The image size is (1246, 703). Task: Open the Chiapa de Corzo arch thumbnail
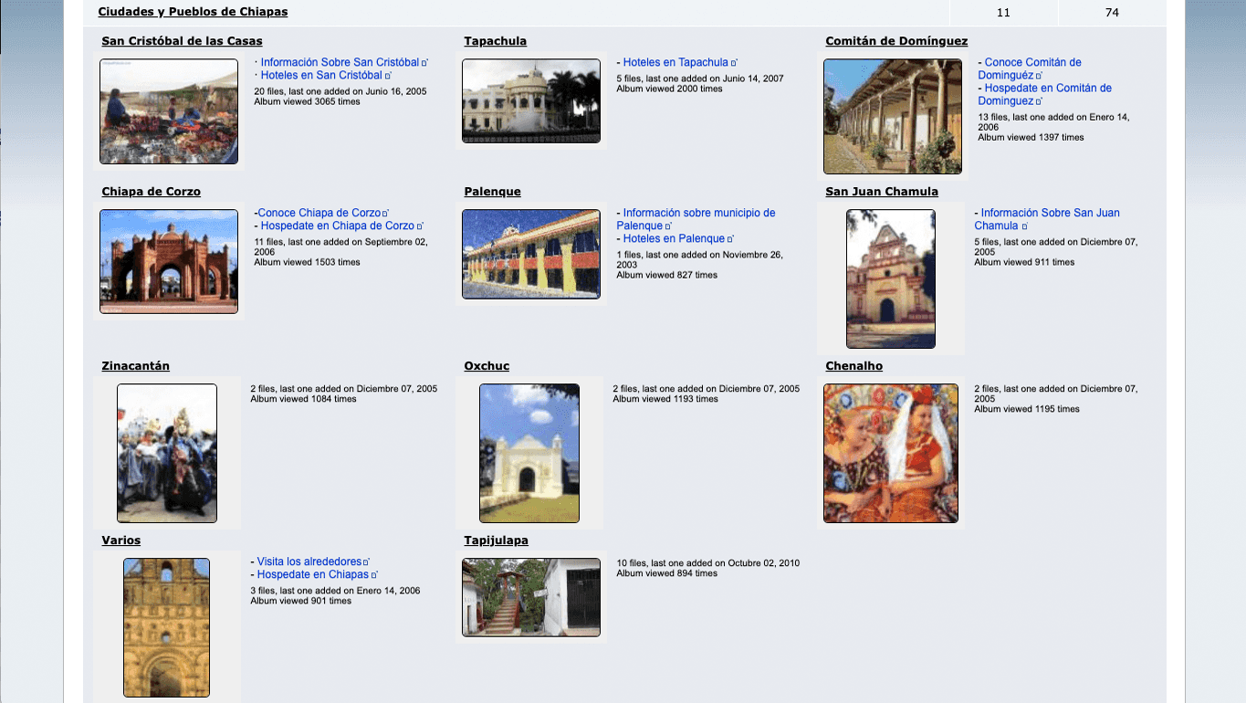pyautogui.click(x=169, y=262)
